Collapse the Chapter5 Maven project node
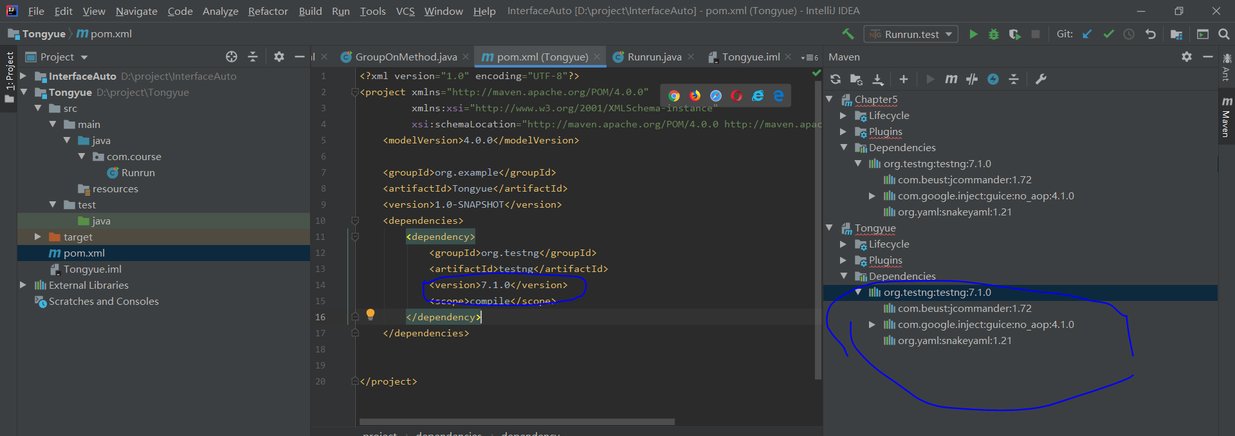 pyautogui.click(x=829, y=99)
